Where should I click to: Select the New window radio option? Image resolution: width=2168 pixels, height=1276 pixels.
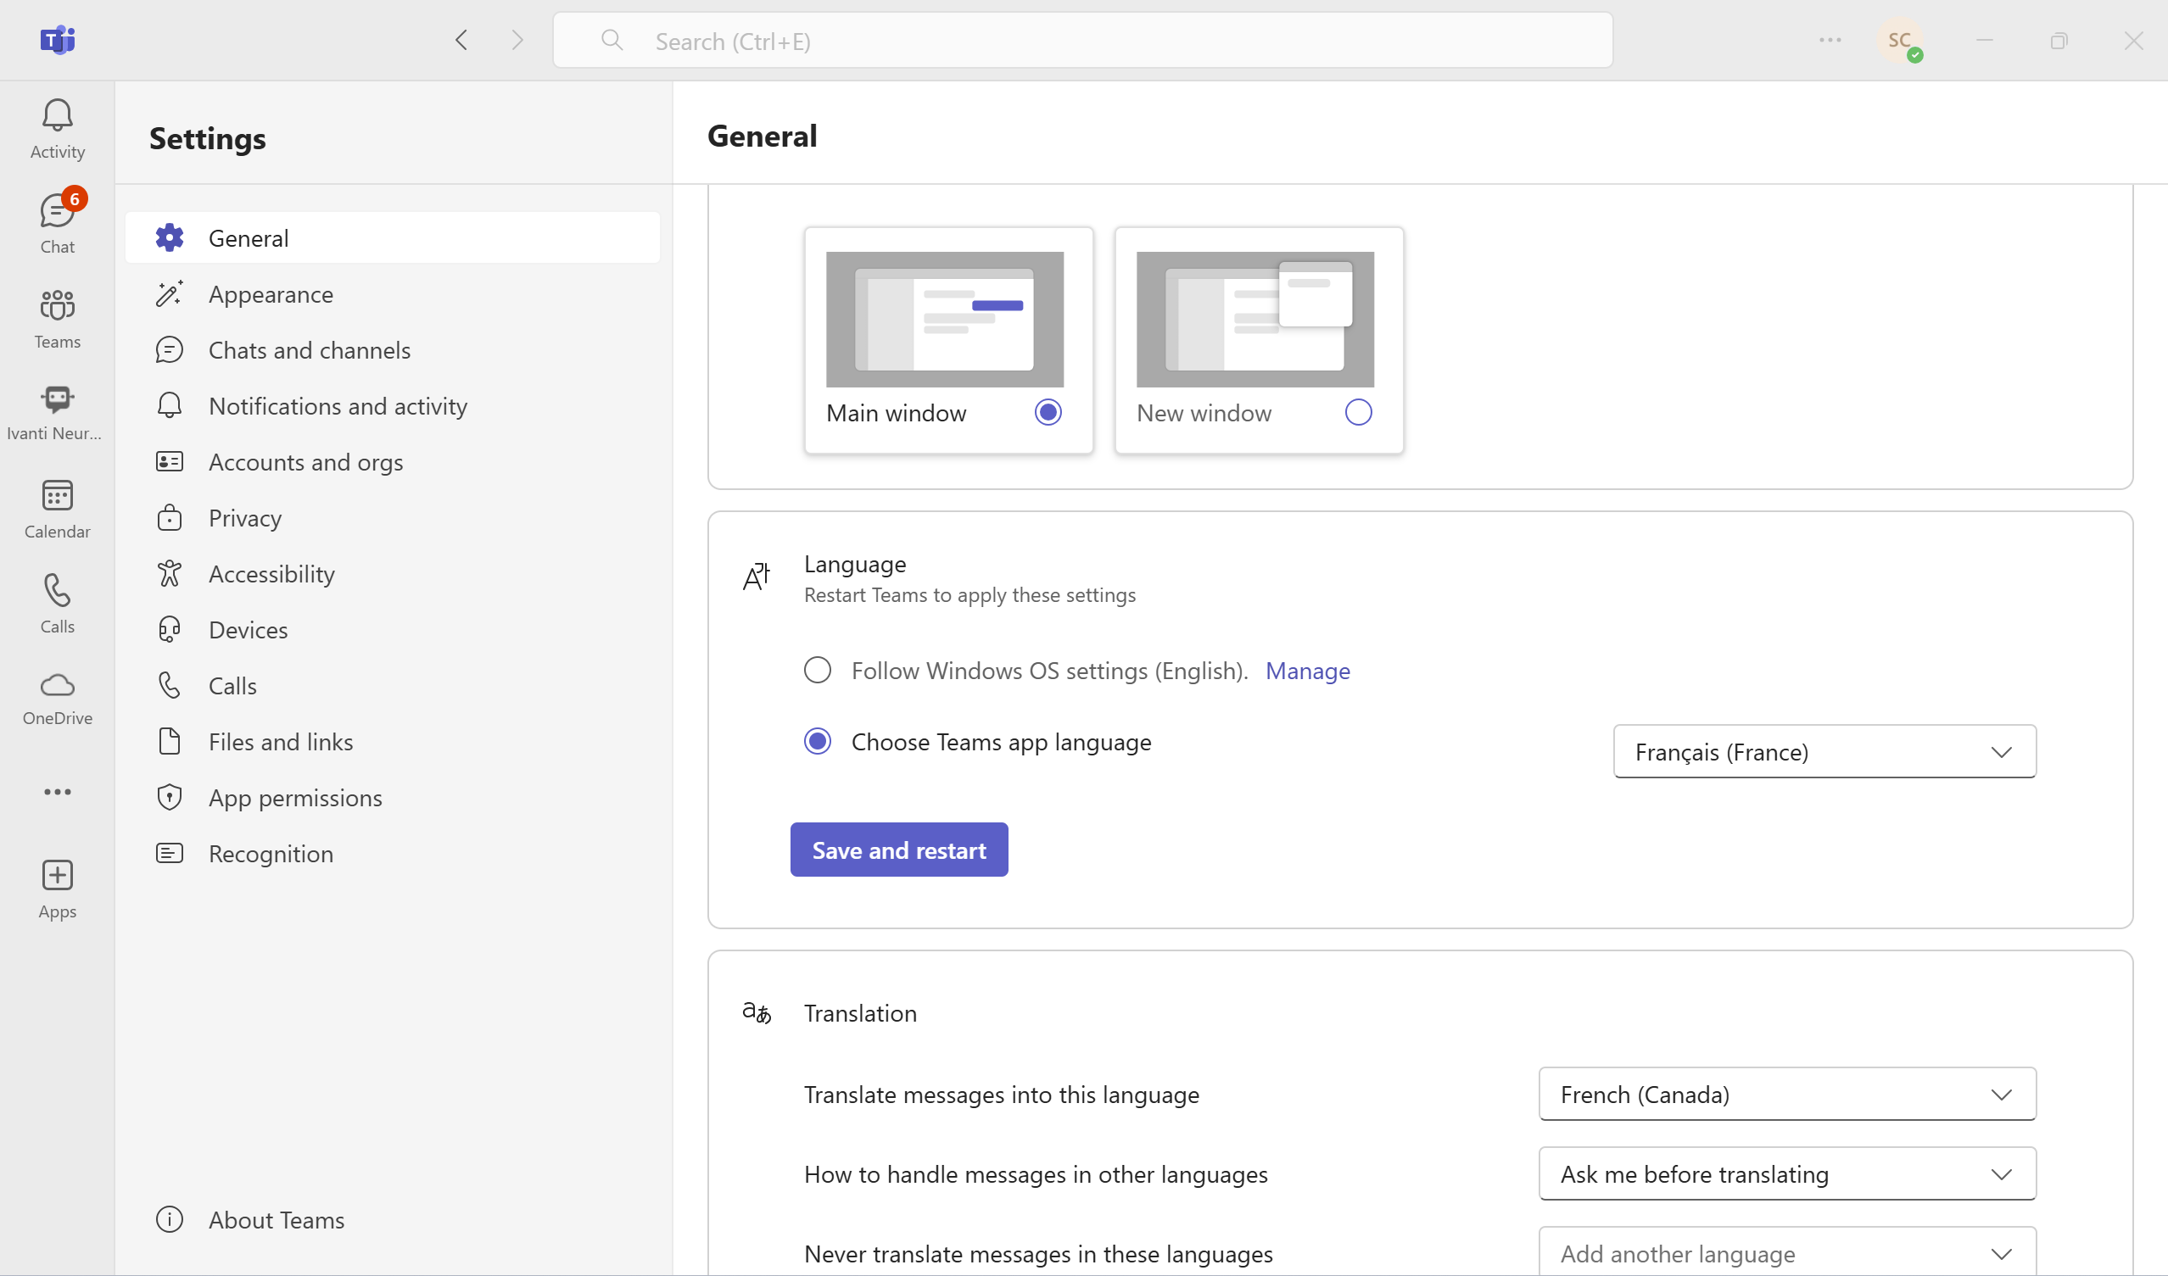pos(1358,413)
